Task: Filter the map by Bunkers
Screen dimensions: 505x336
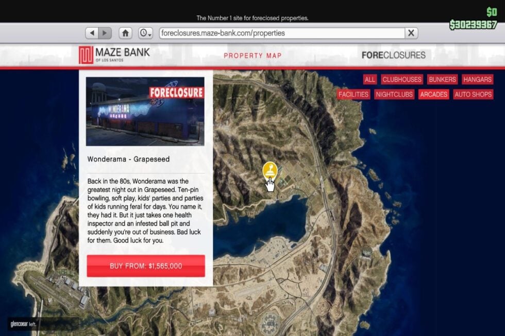Action: coord(442,79)
